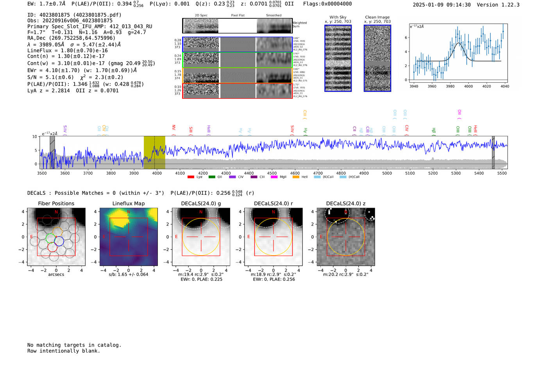Click the 'No matching targets in catalog.' message
This screenshot has height=372, width=547.
(74, 345)
